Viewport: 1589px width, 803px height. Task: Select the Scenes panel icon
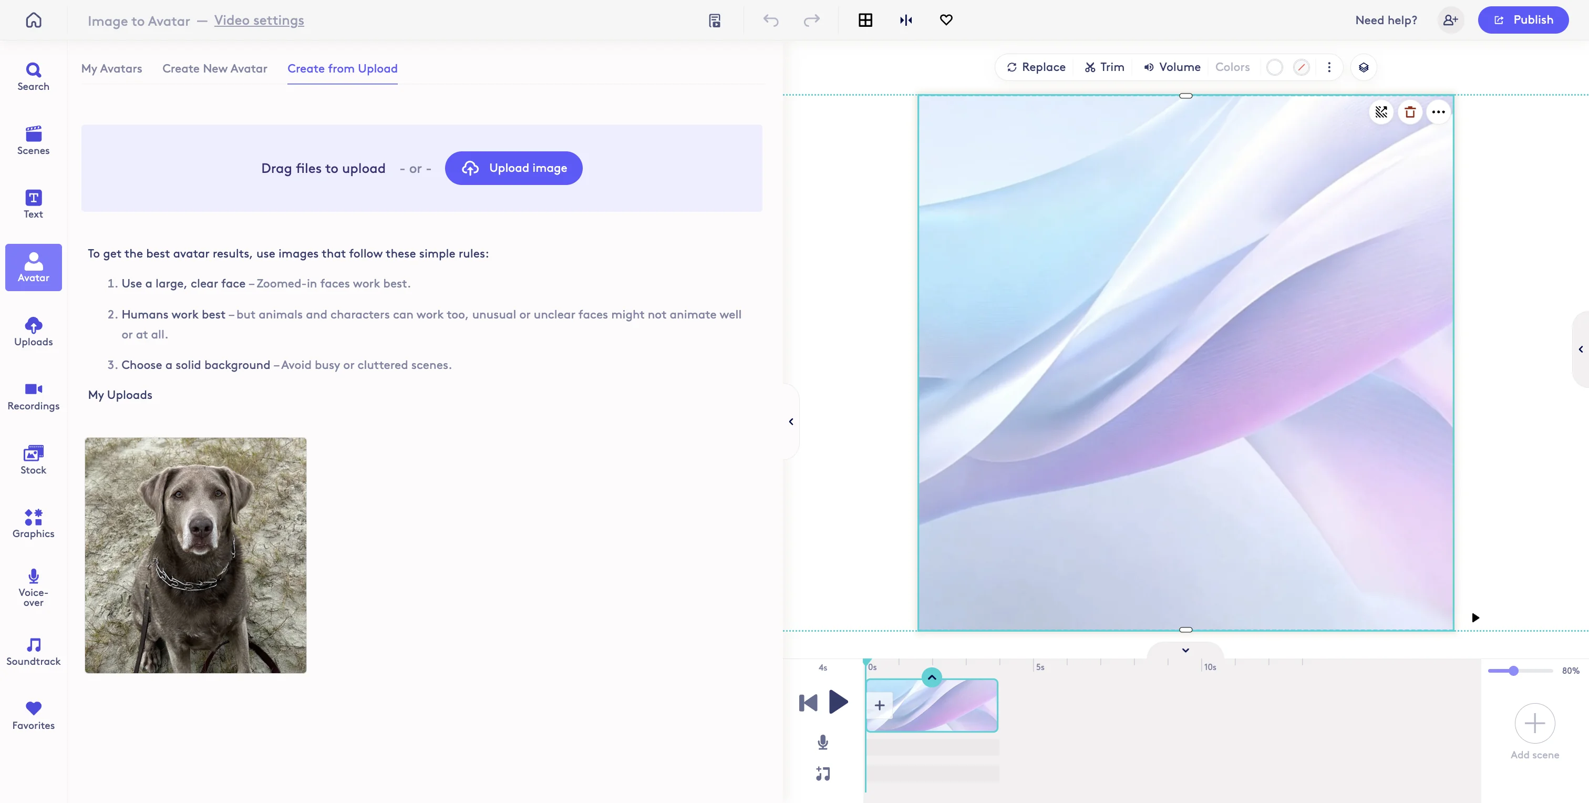pyautogui.click(x=33, y=140)
